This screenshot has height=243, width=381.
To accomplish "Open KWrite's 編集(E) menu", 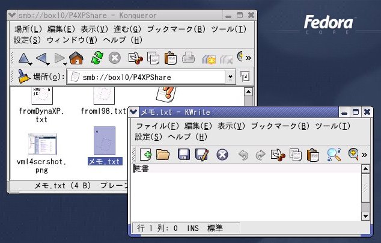I will pos(198,126).
